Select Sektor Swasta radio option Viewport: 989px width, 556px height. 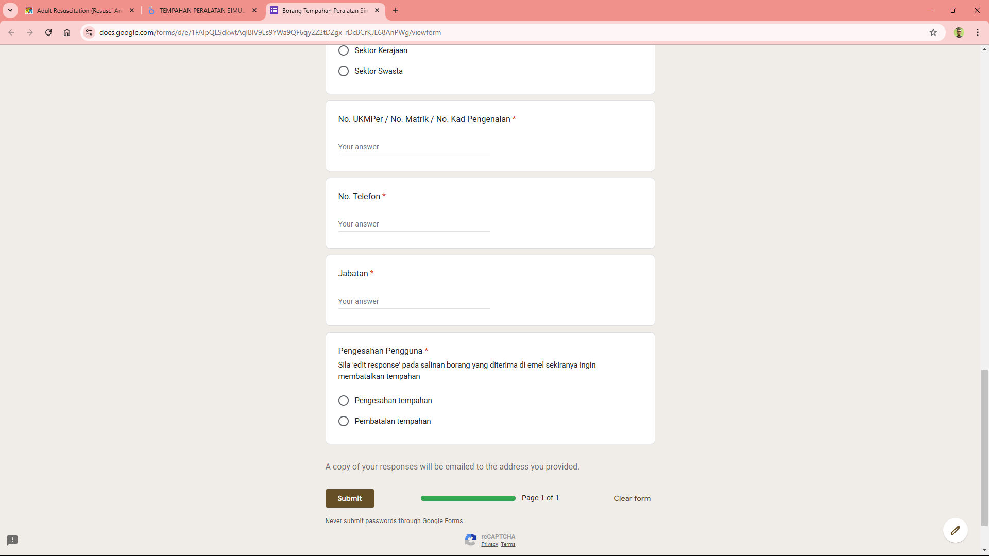(344, 71)
